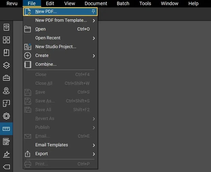This screenshot has height=172, width=211.
Task: Expand the Open Recent submenu arrow
Action: [94, 38]
